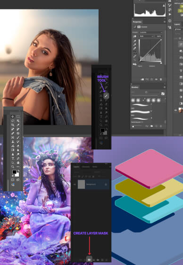Screen dimensions: 183x265
Task: Select the Background layer thumbnail
Action: tap(81, 184)
